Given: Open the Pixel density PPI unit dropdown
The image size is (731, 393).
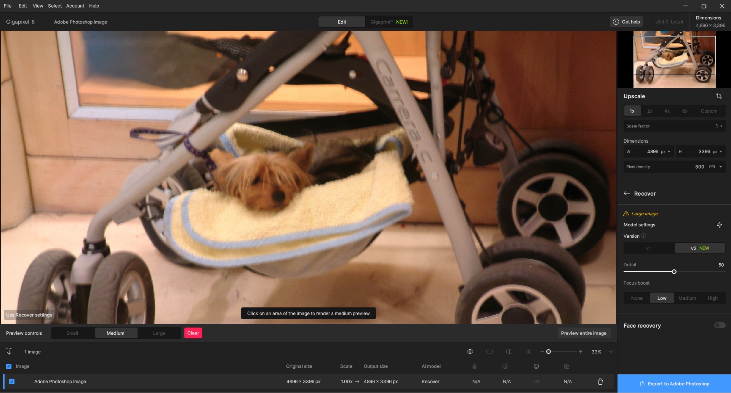Looking at the screenshot, I should coord(720,167).
